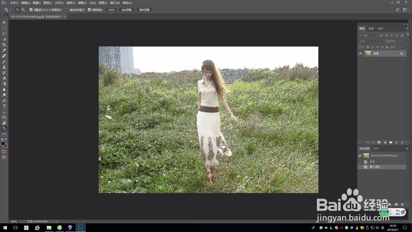Open the 文件(F) menu
The height and width of the screenshot is (232, 412).
(14, 3)
